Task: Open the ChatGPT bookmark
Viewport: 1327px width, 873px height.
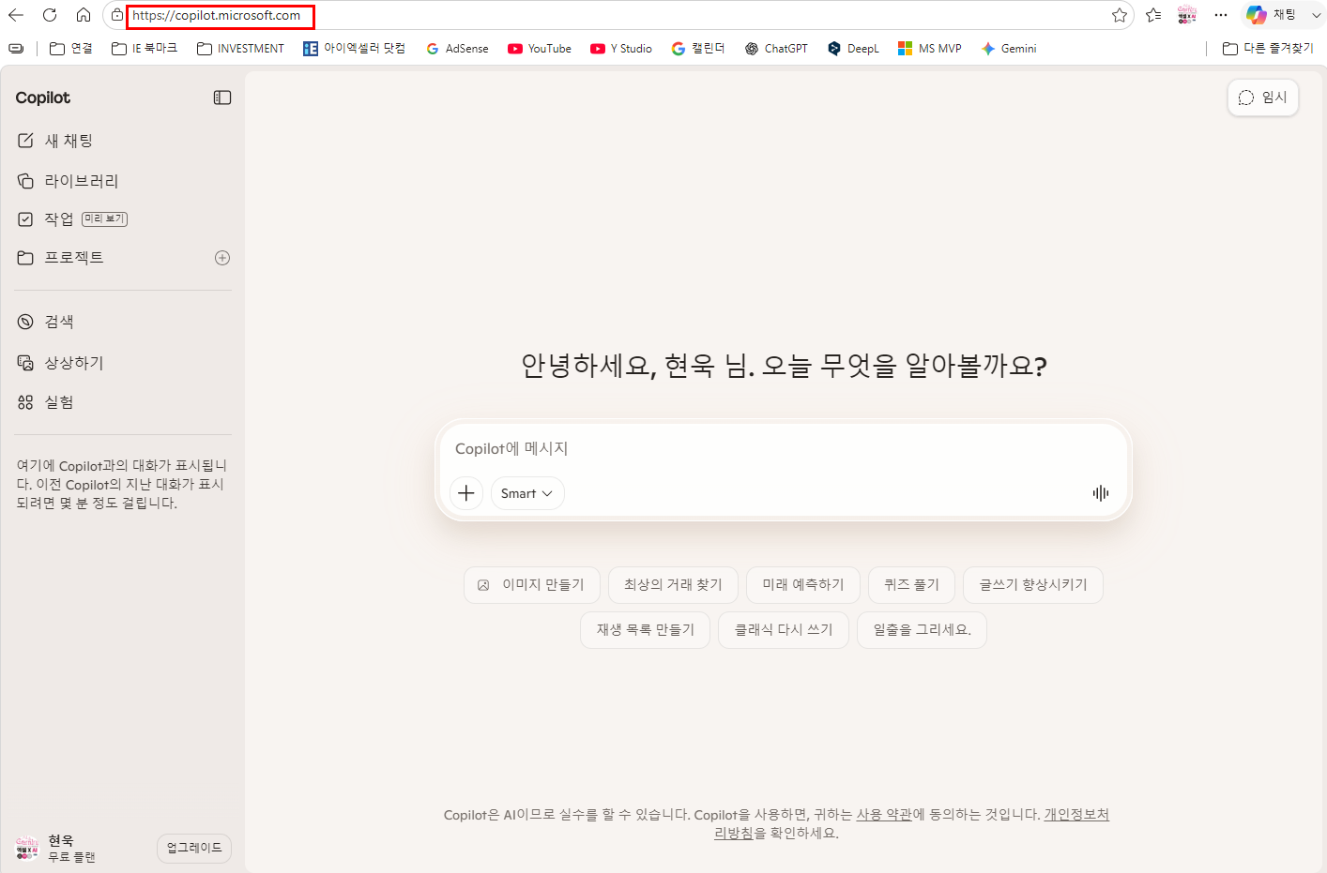Action: click(x=776, y=49)
